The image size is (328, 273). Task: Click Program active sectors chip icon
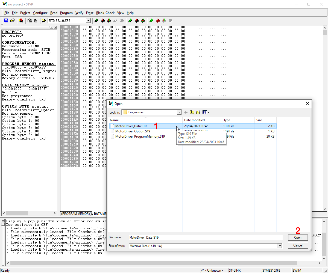(x=137, y=21)
